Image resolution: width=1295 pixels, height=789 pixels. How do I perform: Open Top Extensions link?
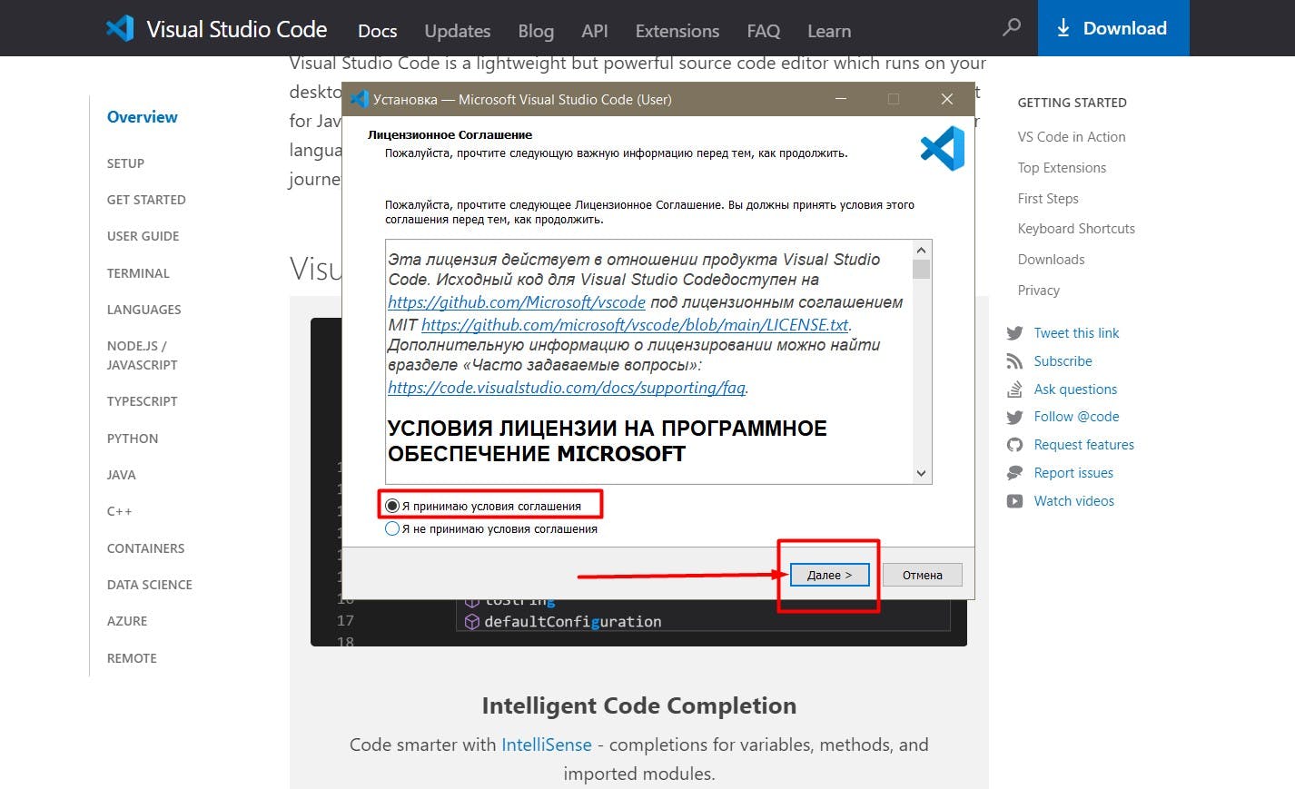pos(1062,168)
